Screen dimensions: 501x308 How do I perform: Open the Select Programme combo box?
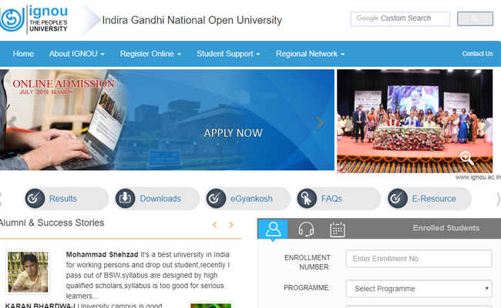tap(419, 289)
